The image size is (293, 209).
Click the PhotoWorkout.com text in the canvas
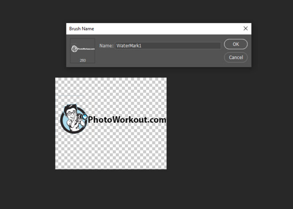coord(127,120)
